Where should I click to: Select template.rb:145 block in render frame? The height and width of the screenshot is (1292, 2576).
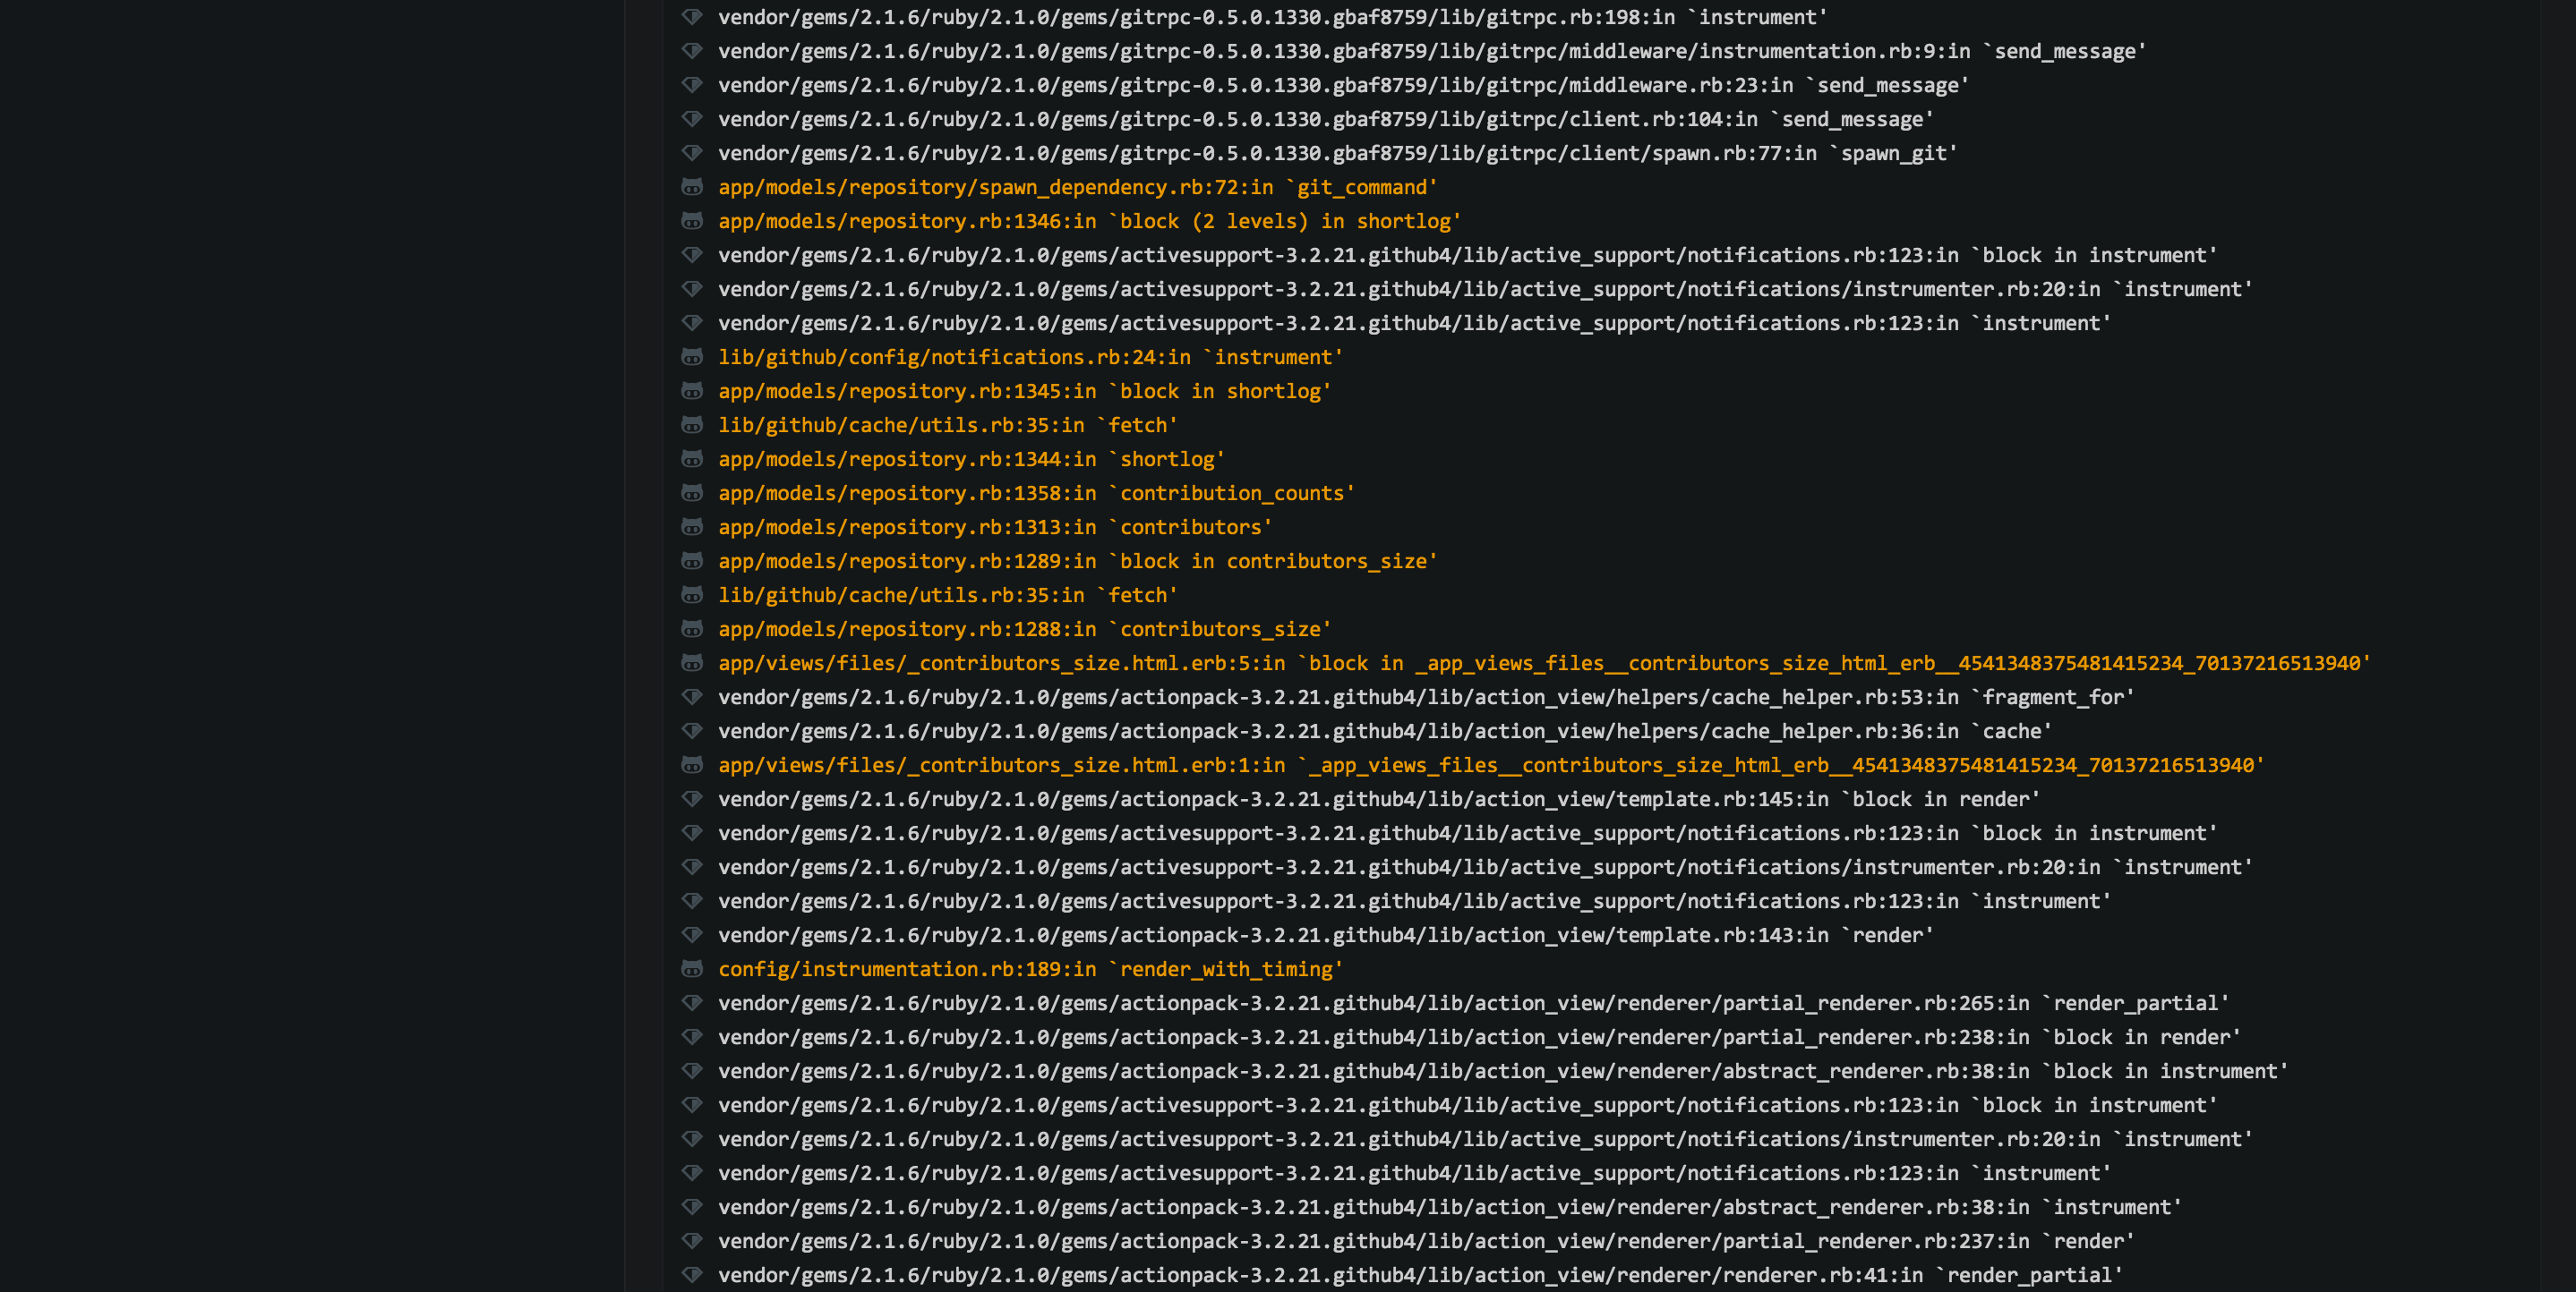click(1378, 798)
